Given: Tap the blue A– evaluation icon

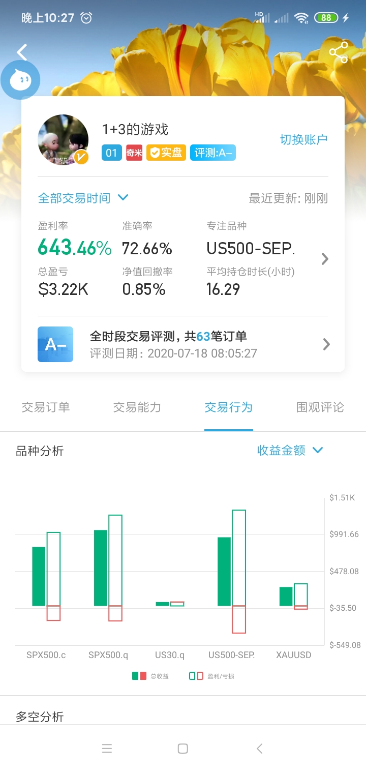Looking at the screenshot, I should pyautogui.click(x=55, y=344).
